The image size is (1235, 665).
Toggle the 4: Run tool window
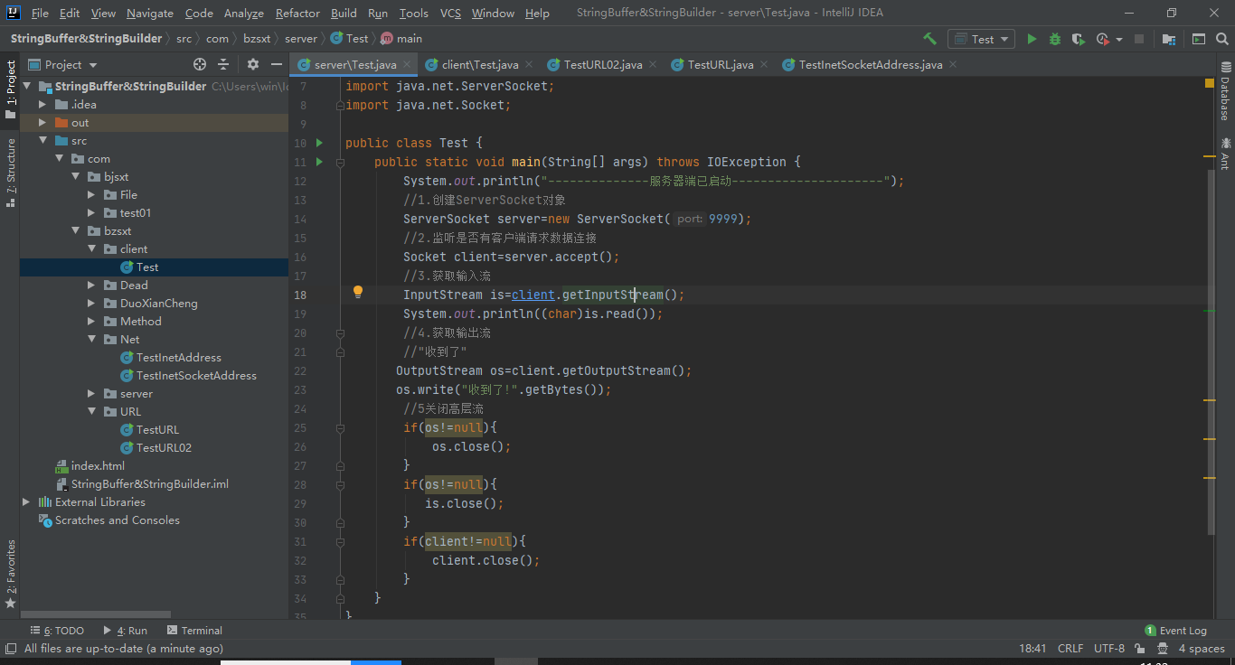(126, 631)
